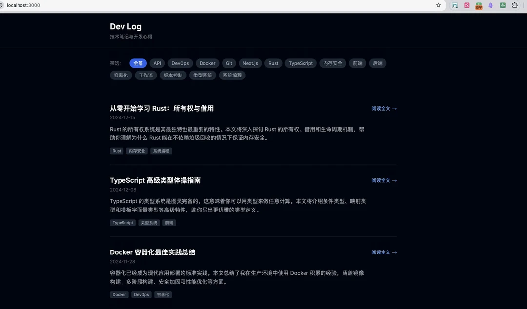Filter posts by Rust chip in filter bar
This screenshot has width=527, height=309.
coord(273,63)
